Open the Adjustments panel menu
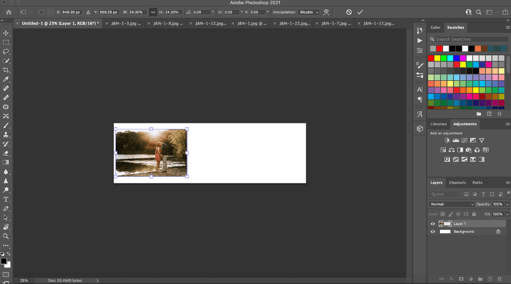Image resolution: width=511 pixels, height=284 pixels. [x=507, y=125]
